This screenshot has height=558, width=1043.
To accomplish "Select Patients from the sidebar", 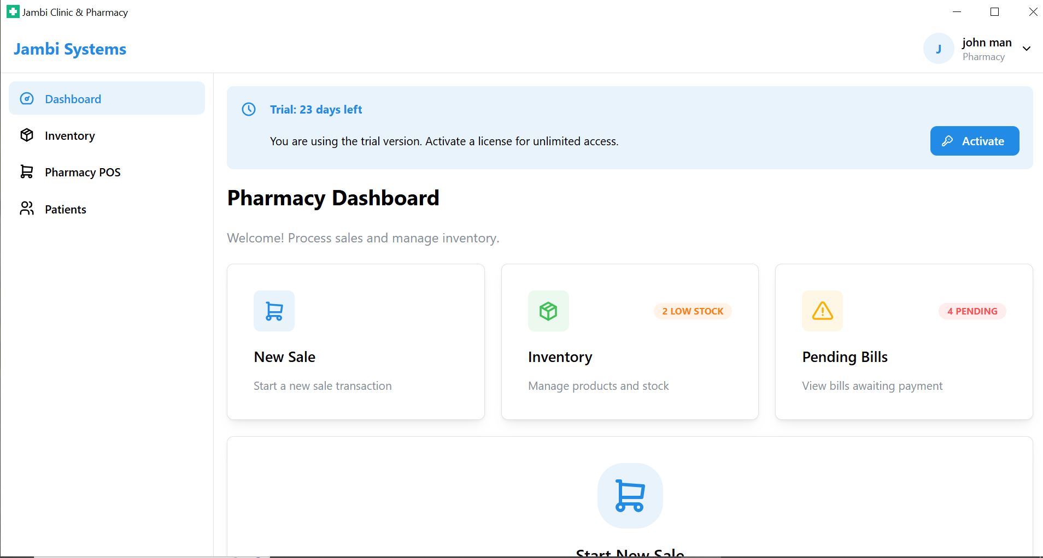I will [66, 209].
